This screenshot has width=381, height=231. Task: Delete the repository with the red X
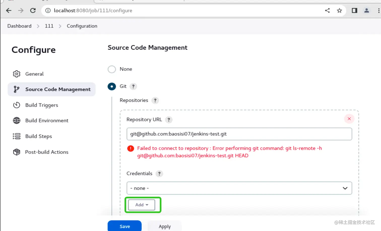349,119
